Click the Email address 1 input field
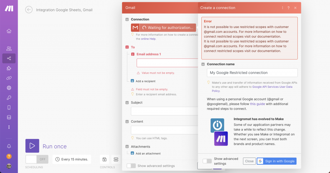The height and width of the screenshot is (173, 330). (x=167, y=63)
